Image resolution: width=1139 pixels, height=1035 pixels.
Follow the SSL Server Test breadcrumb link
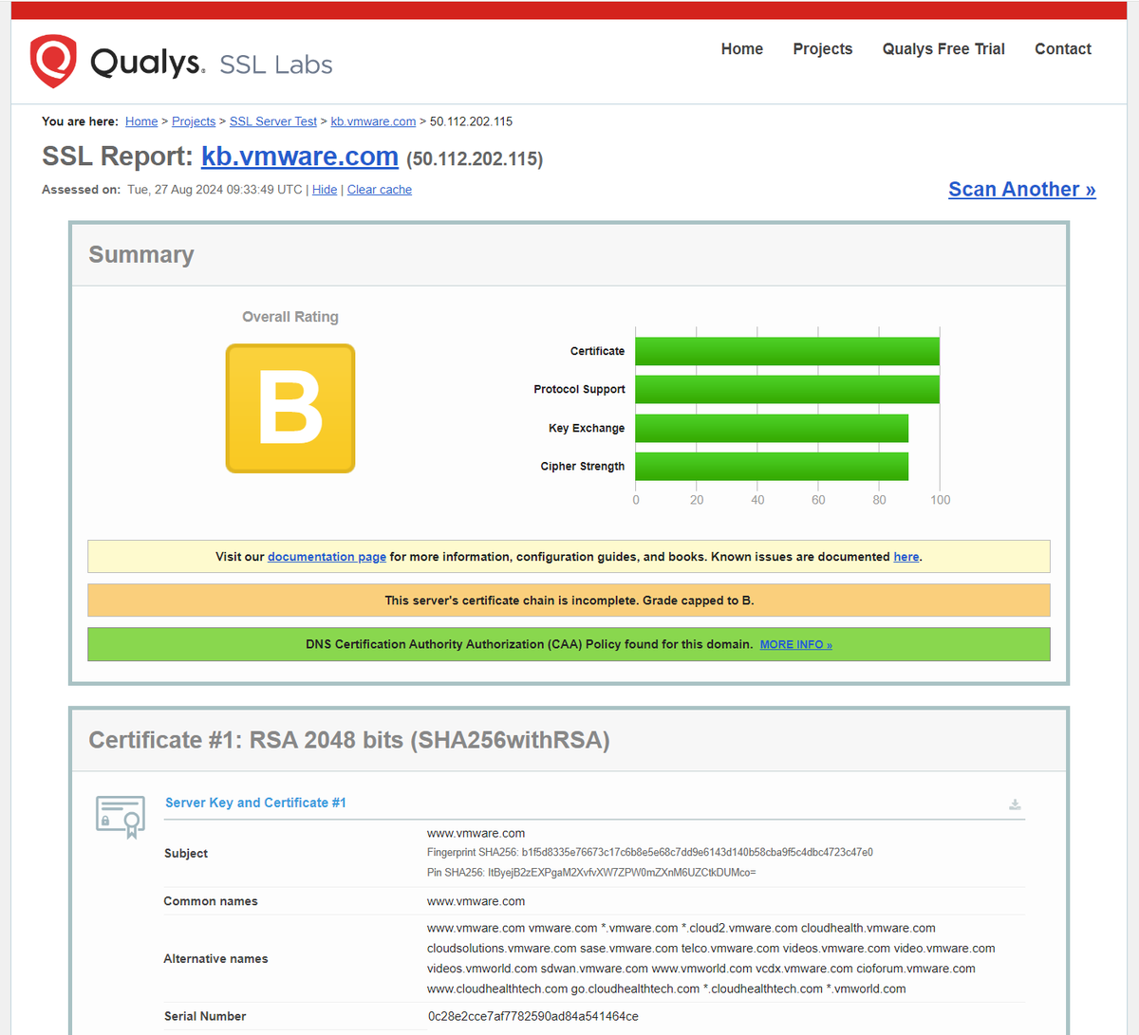(x=273, y=121)
